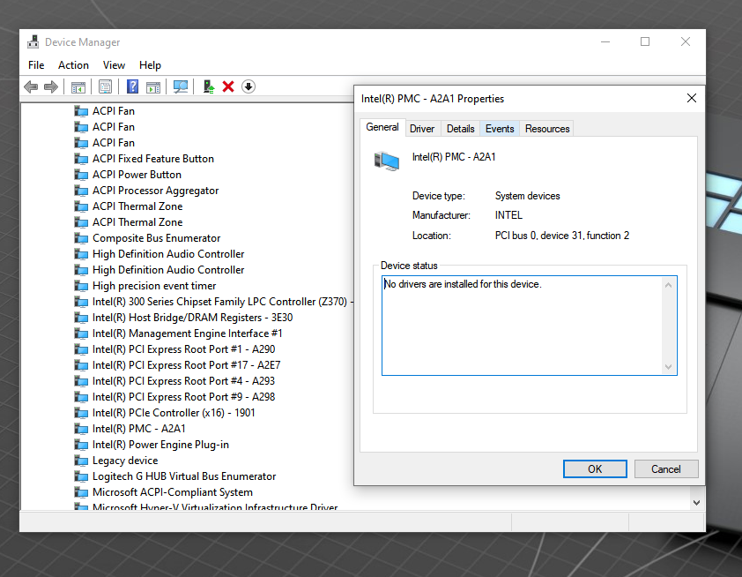
Task: Select ACPI Fixed Feature Button
Action: point(152,159)
